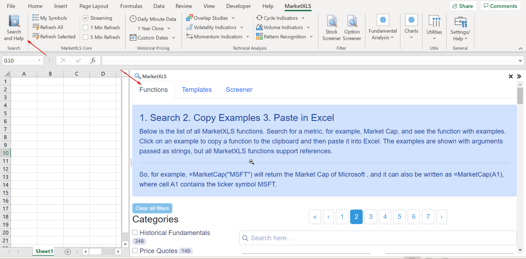Open the Fundamental Analysis menu
The width and height of the screenshot is (526, 259).
point(383,28)
